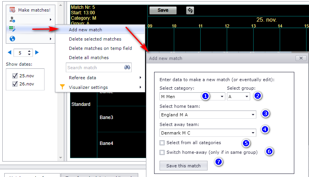This screenshot has width=309, height=177.
Task: Select Delete selected matches menu item
Action: (x=100, y=39)
